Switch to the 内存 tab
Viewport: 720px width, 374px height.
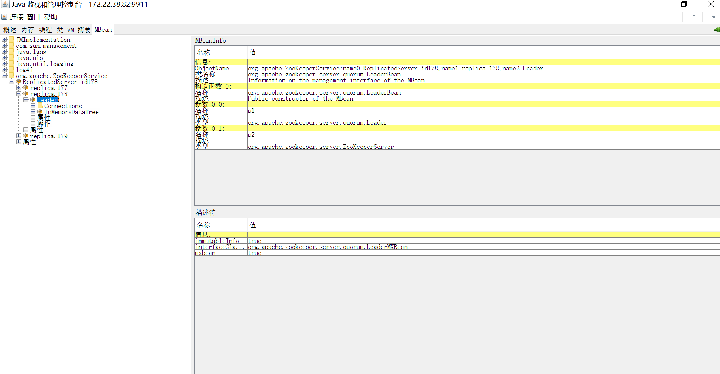[28, 30]
